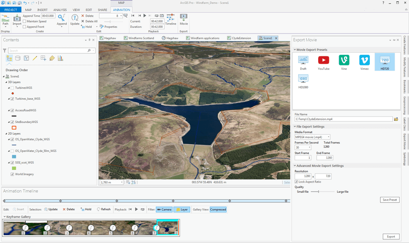Click the Save Preset button

click(x=389, y=199)
